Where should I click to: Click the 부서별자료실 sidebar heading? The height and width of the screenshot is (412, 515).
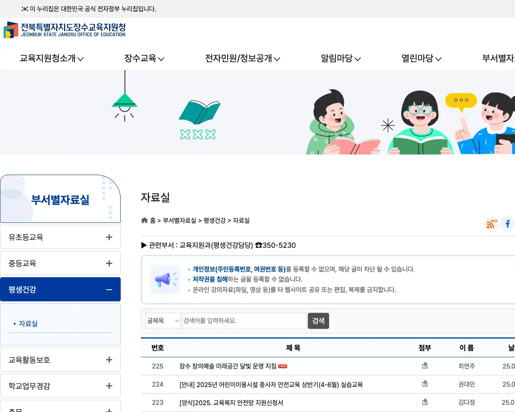coord(60,200)
